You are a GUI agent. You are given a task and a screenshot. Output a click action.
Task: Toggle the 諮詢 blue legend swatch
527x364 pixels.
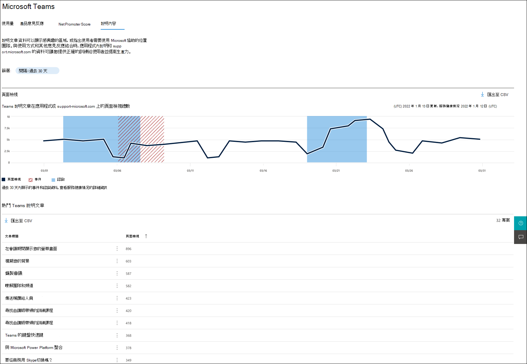(x=53, y=180)
